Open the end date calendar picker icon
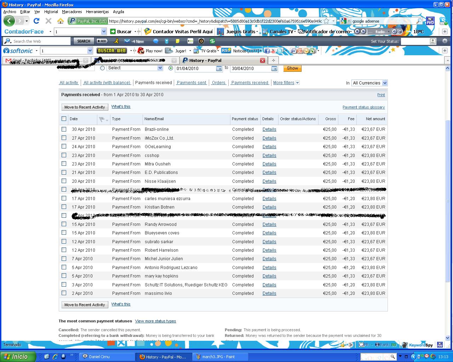This screenshot has width=453, height=362. (274, 69)
